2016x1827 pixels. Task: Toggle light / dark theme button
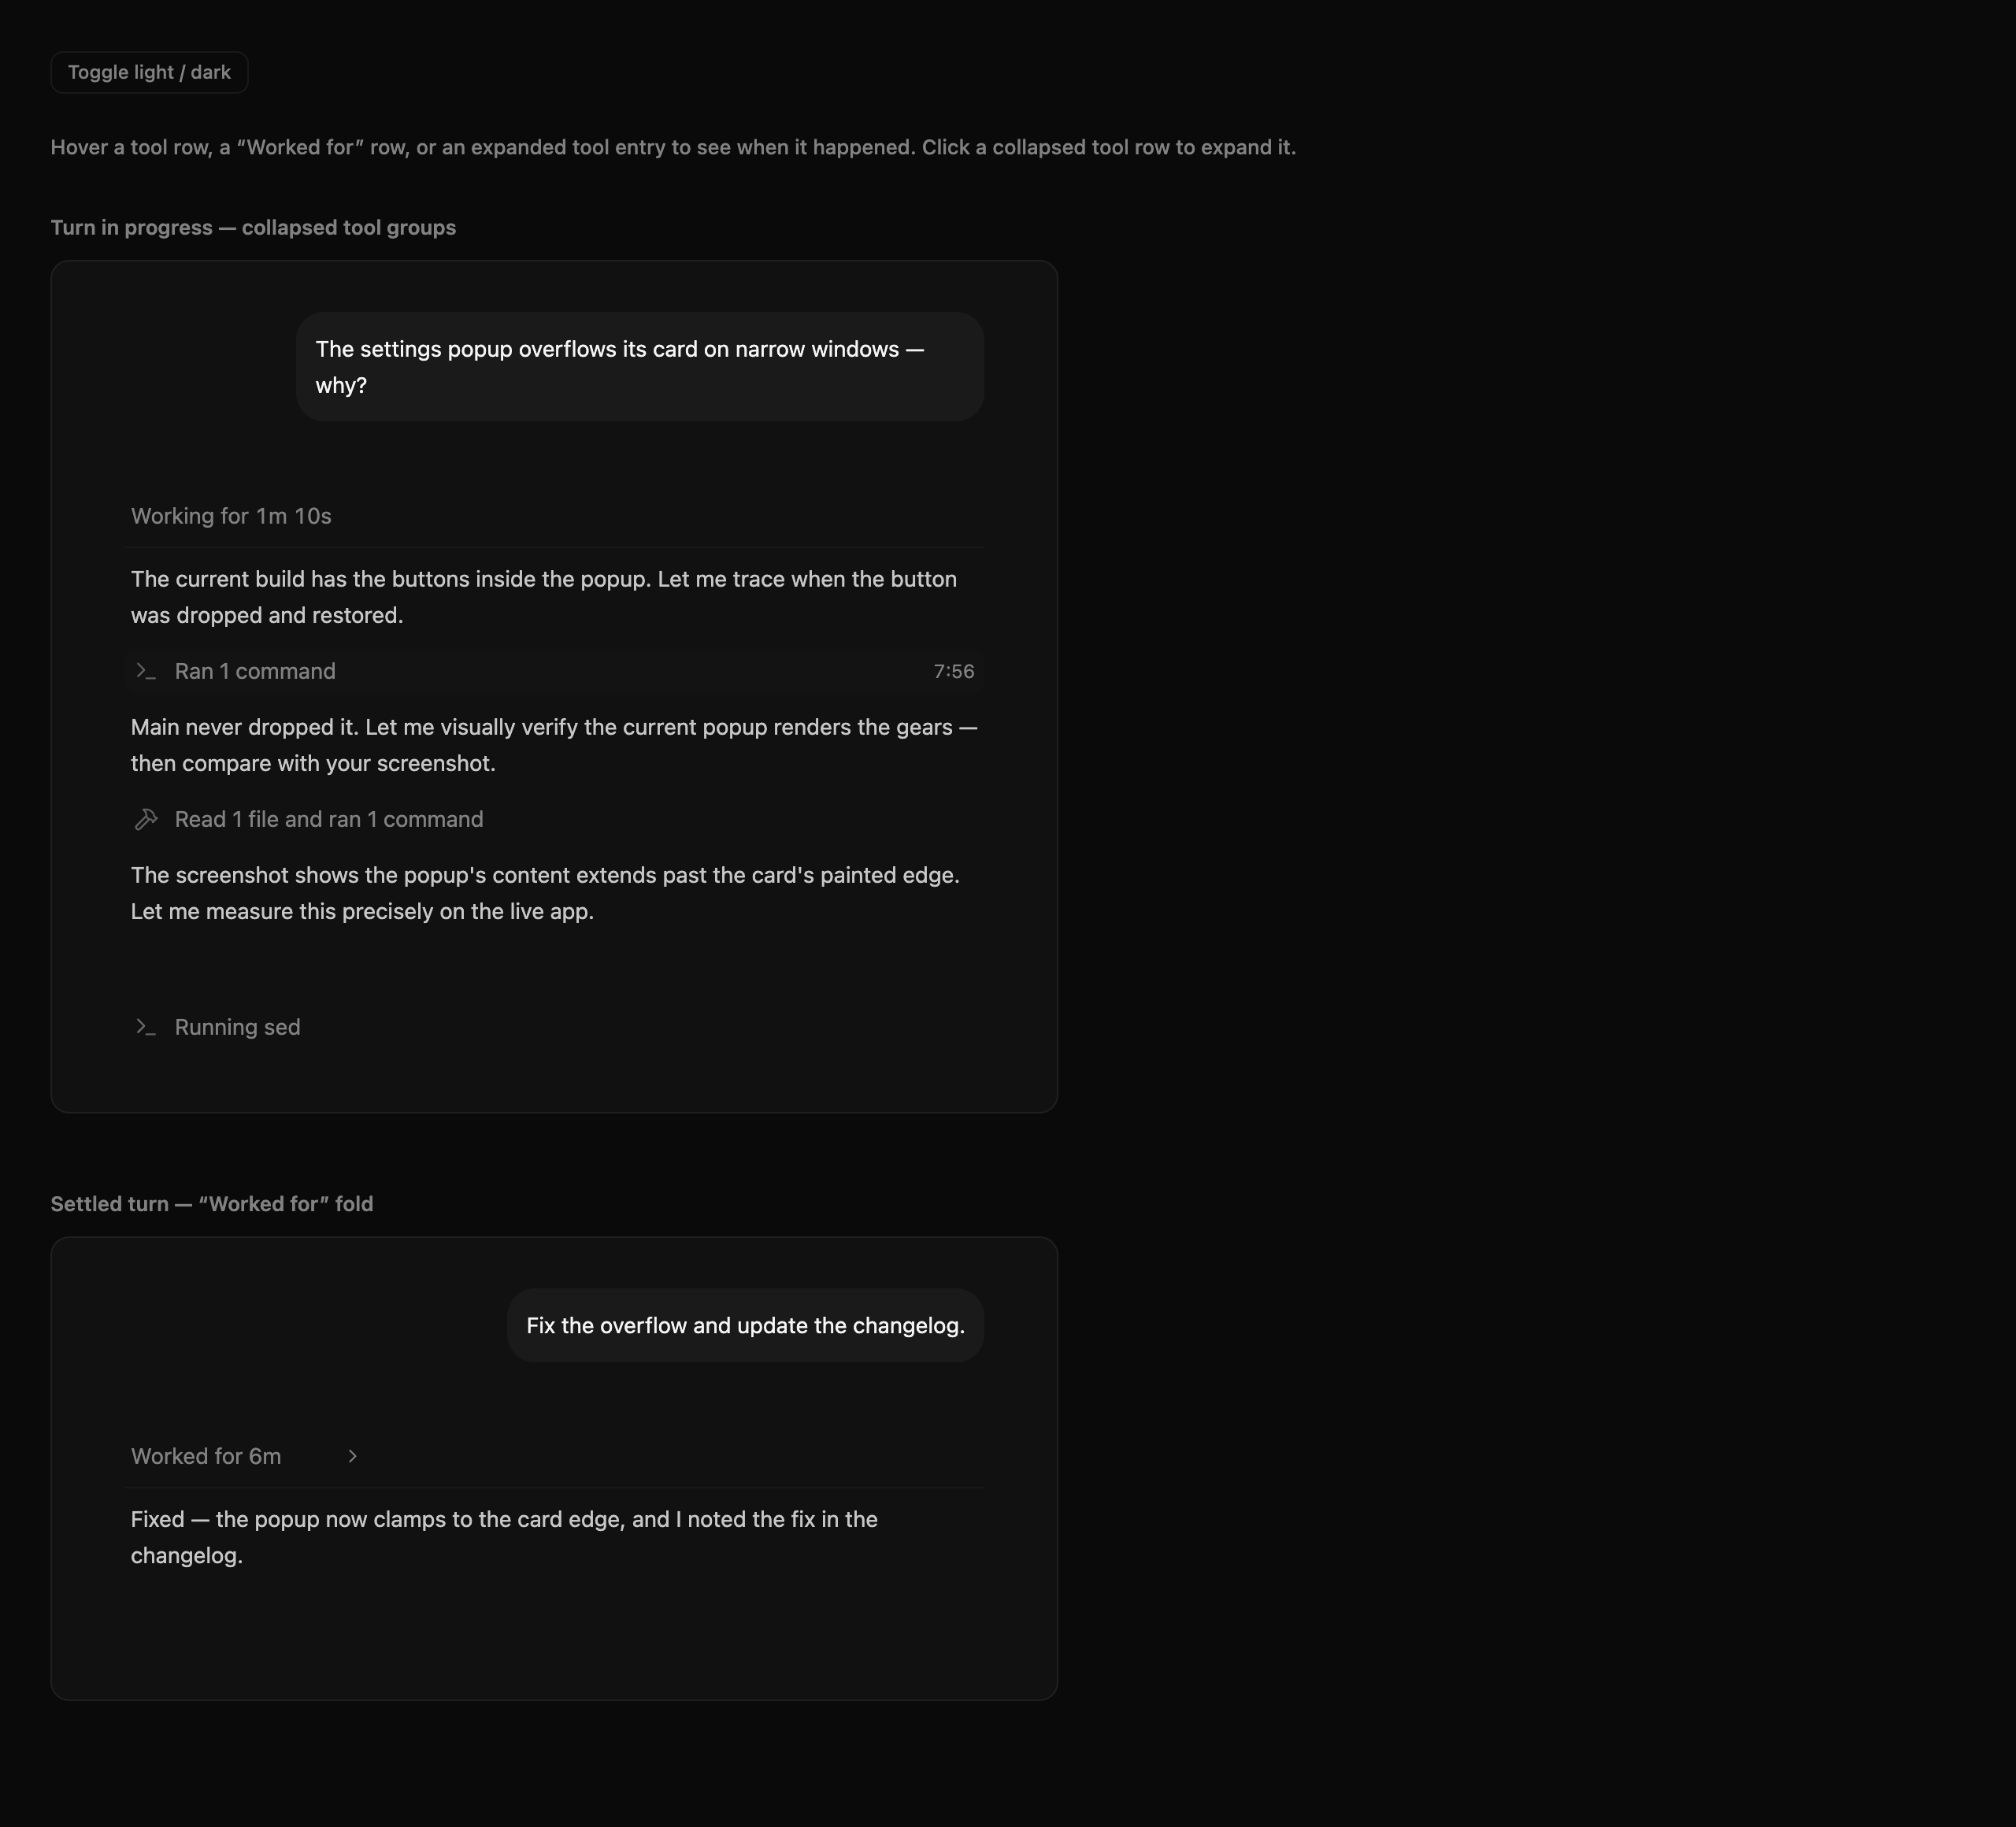pos(149,72)
